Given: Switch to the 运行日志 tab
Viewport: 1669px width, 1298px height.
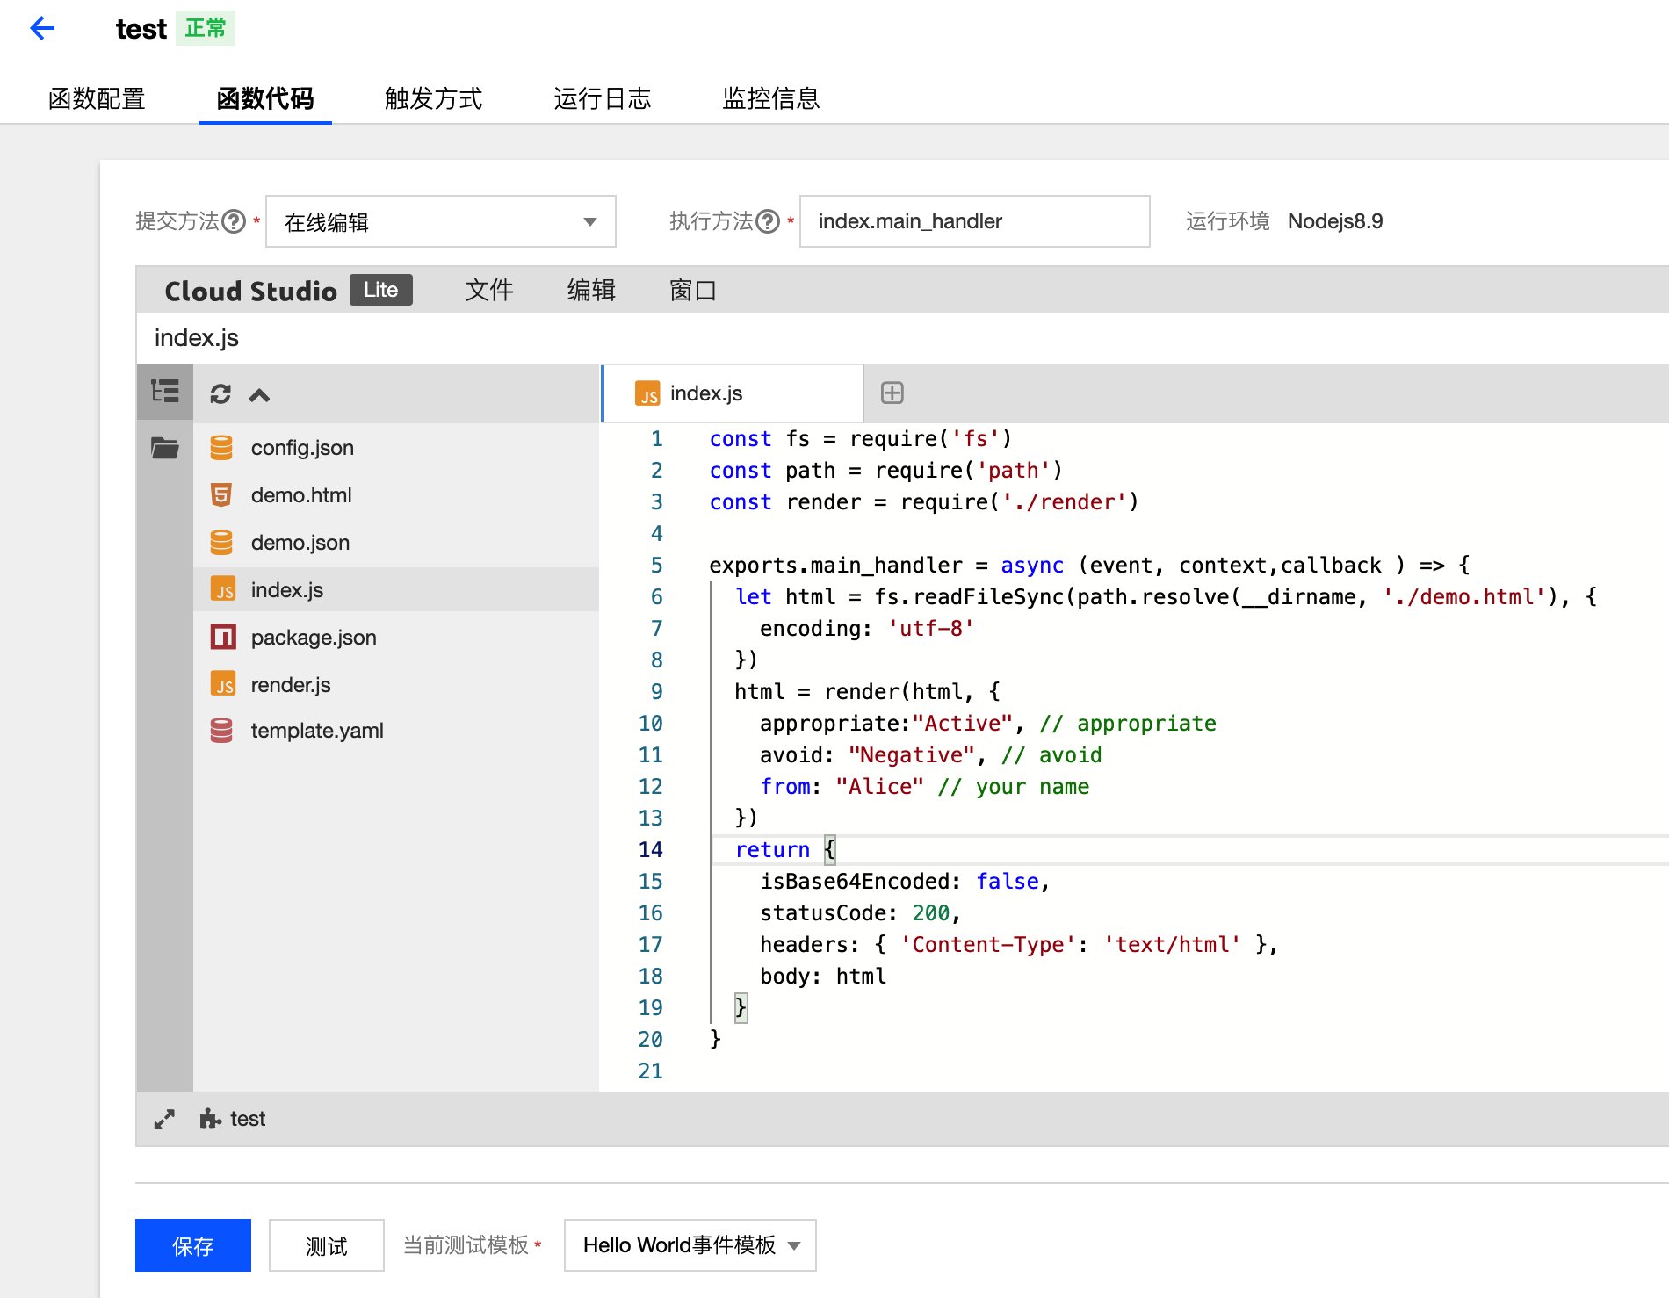Looking at the screenshot, I should point(603,98).
